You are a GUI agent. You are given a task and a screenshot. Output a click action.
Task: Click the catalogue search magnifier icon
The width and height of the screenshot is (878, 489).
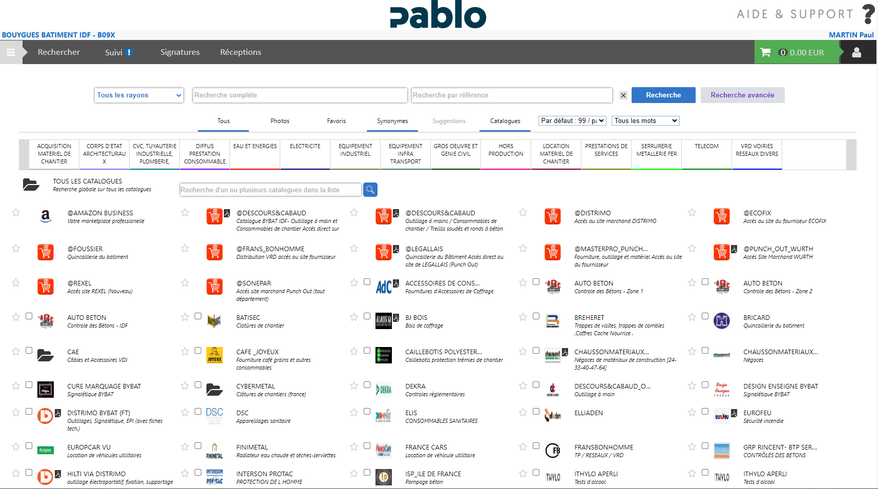coord(370,190)
